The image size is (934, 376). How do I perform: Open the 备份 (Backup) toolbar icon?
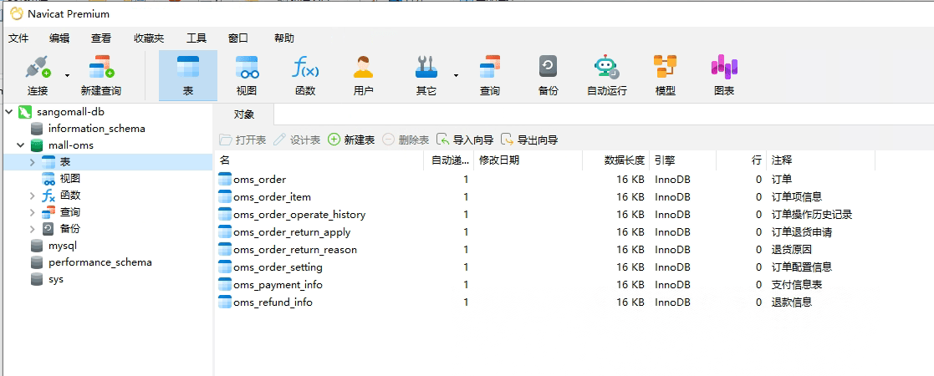[548, 75]
